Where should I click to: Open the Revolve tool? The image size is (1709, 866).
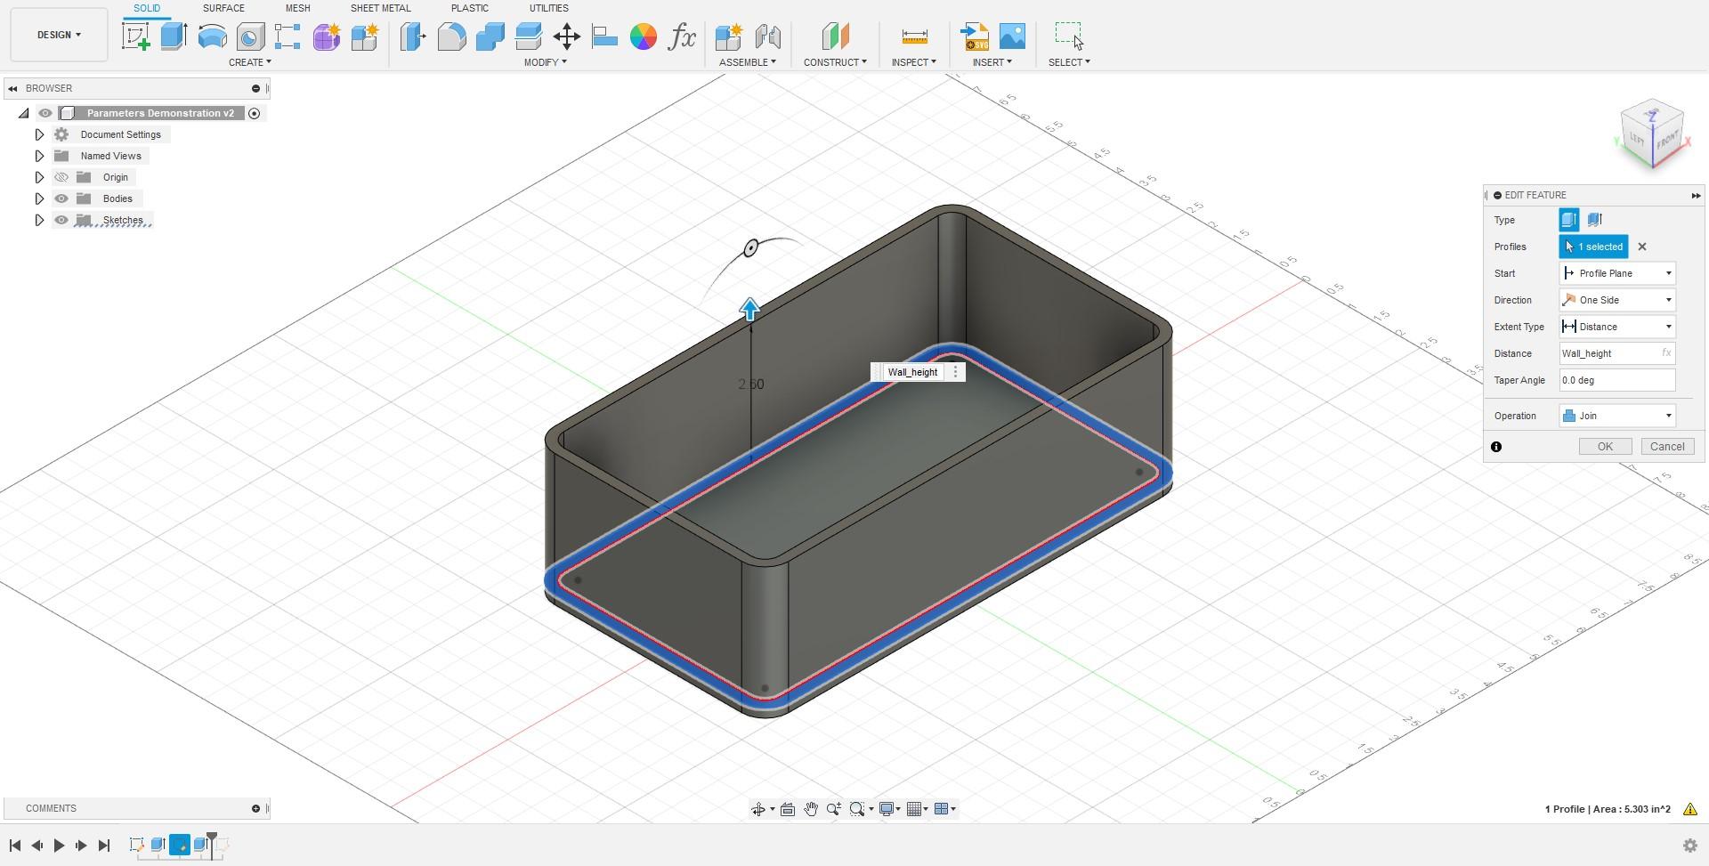point(211,36)
